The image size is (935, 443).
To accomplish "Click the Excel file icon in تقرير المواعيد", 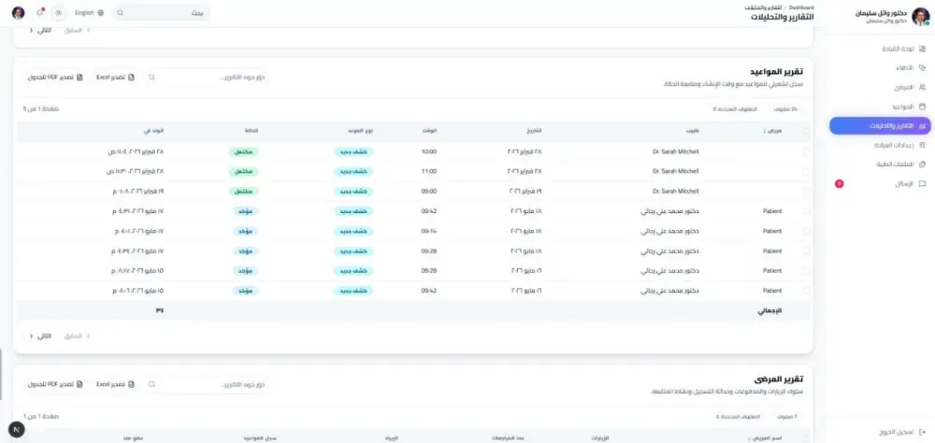I will click(131, 78).
